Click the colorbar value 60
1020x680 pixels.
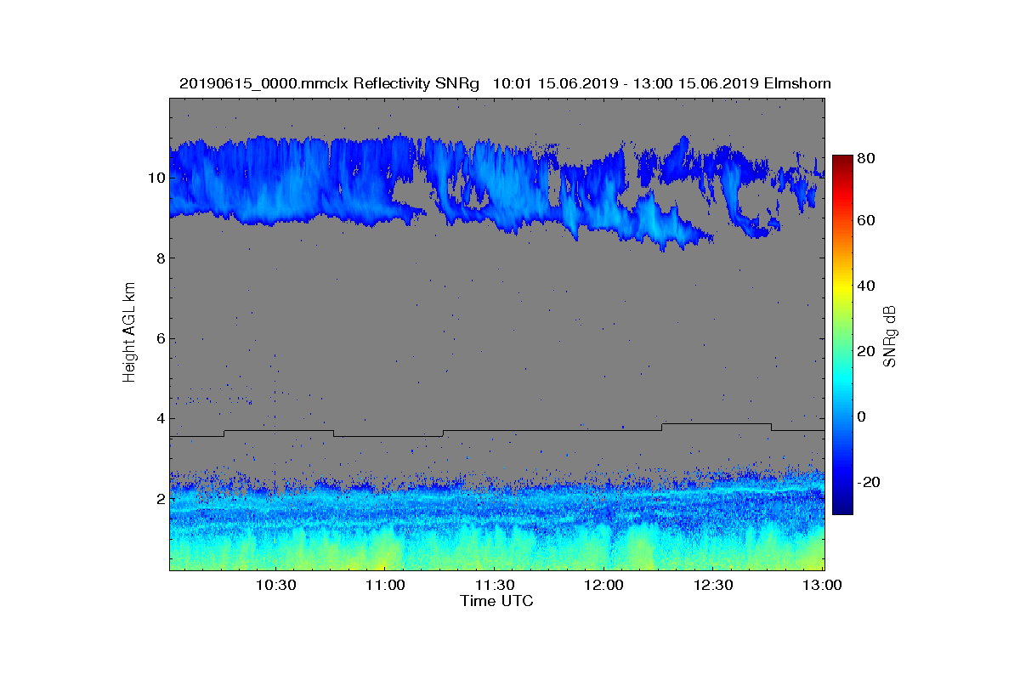868,221
